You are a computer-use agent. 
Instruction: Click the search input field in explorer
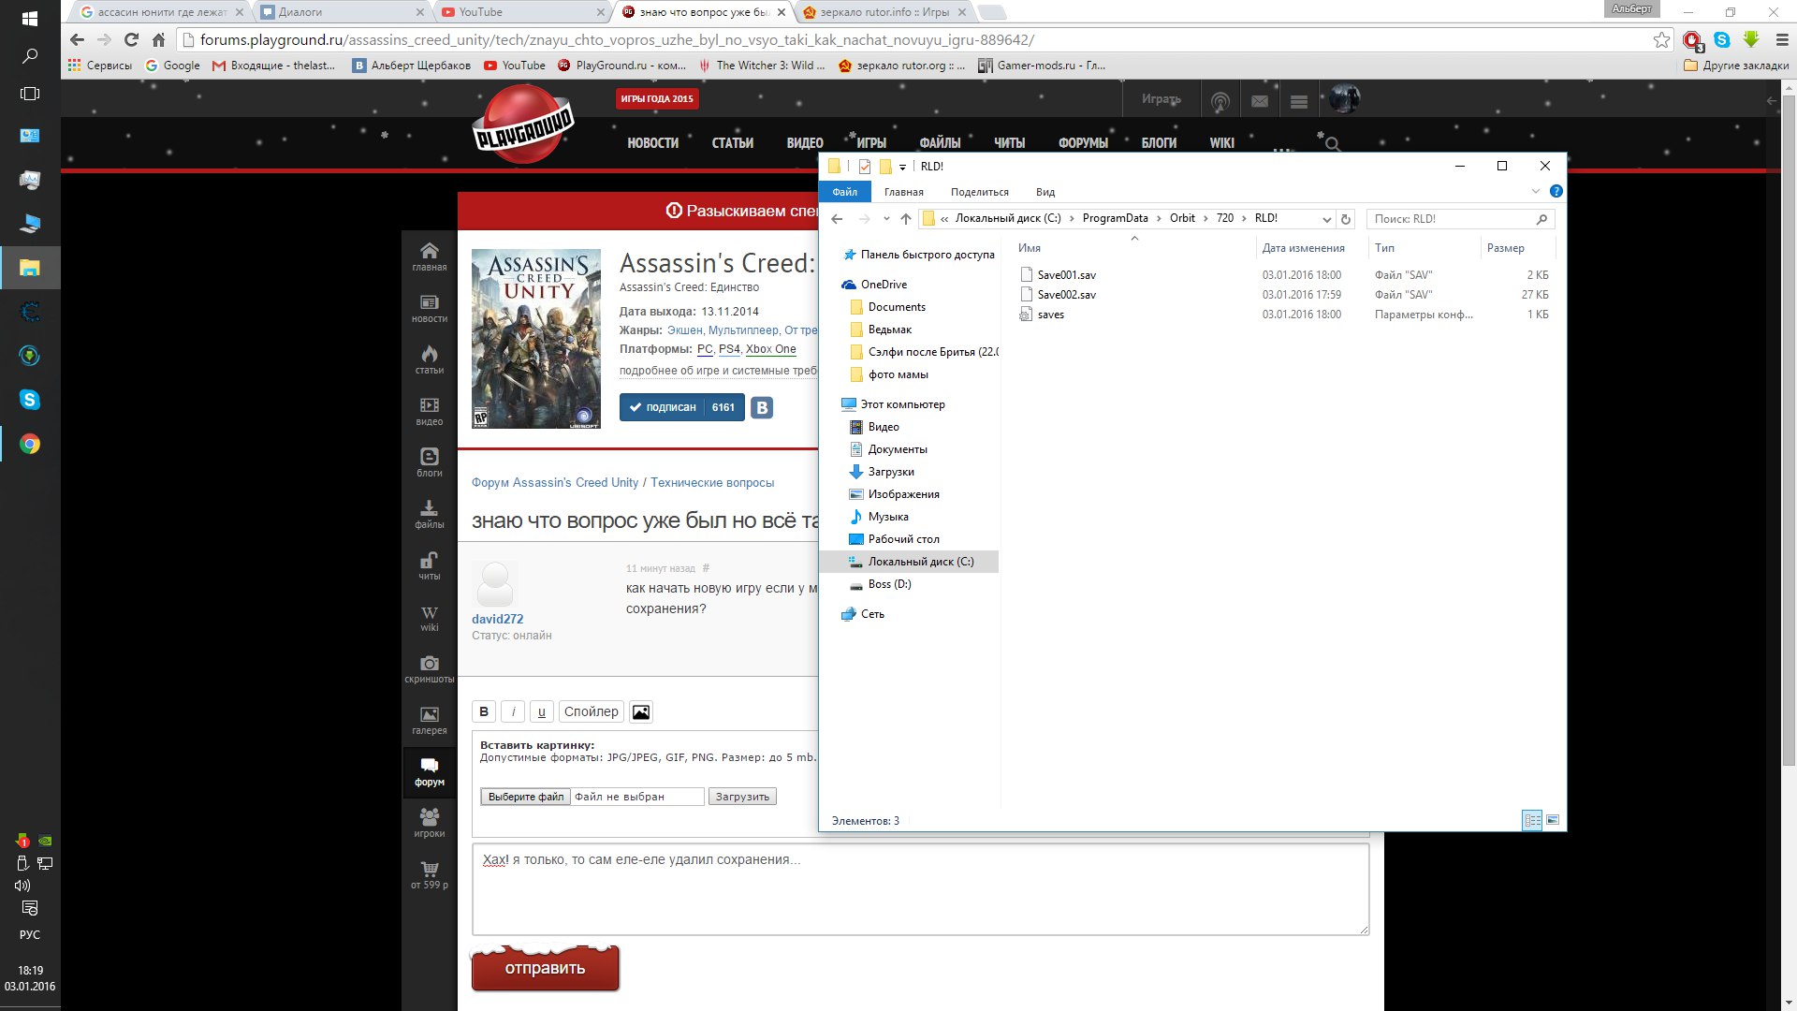coord(1461,218)
